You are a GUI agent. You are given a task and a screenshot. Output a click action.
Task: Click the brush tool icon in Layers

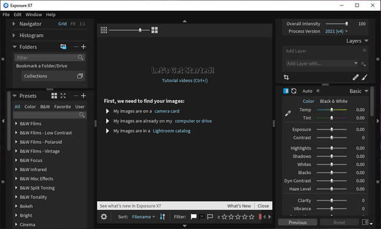[364, 77]
